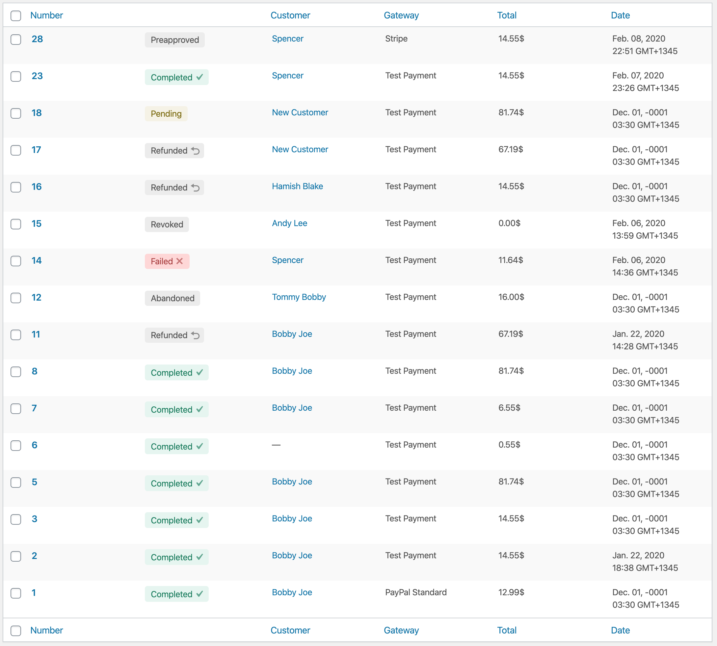
Task: Mark the checkbox for order 11
Action: click(15, 335)
